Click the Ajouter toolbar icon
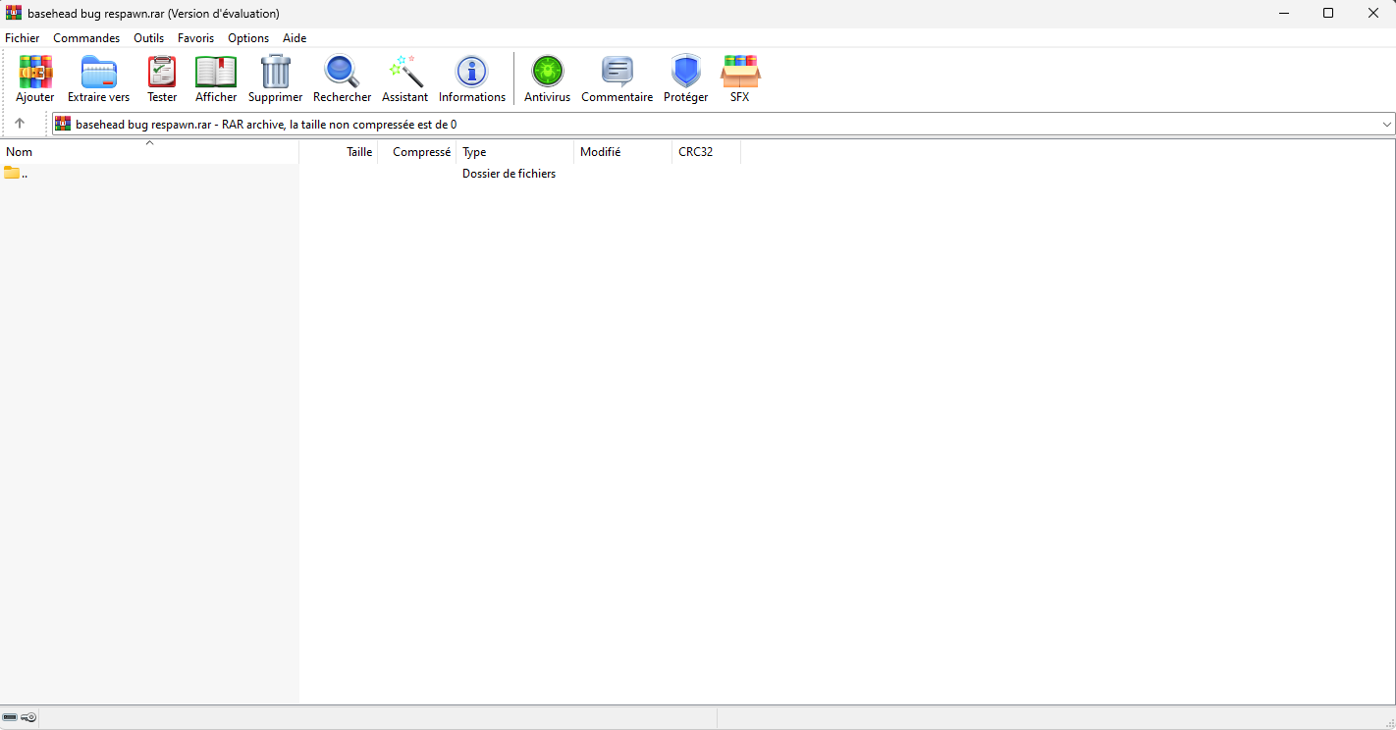This screenshot has width=1396, height=730. tap(35, 78)
